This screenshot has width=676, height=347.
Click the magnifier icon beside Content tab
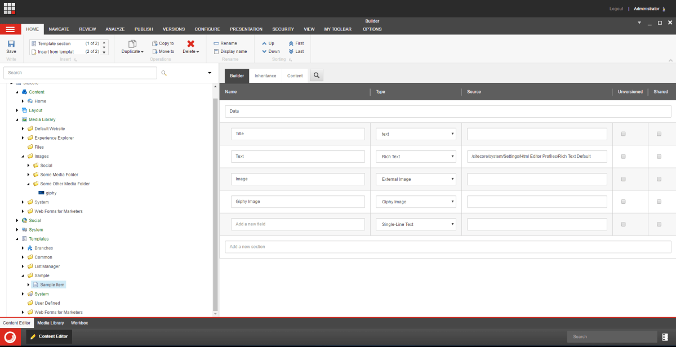(316, 75)
